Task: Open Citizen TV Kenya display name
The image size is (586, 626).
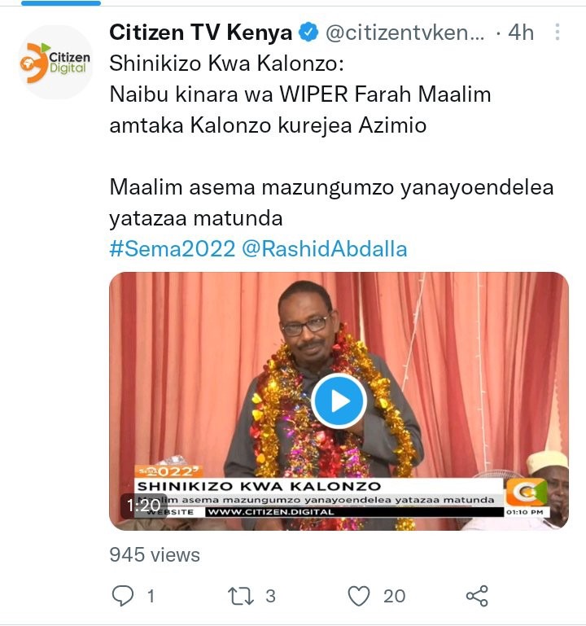Action: 201,33
